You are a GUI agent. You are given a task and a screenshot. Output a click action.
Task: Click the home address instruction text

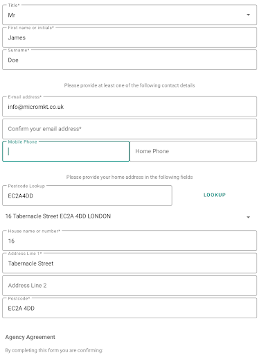tap(129, 177)
